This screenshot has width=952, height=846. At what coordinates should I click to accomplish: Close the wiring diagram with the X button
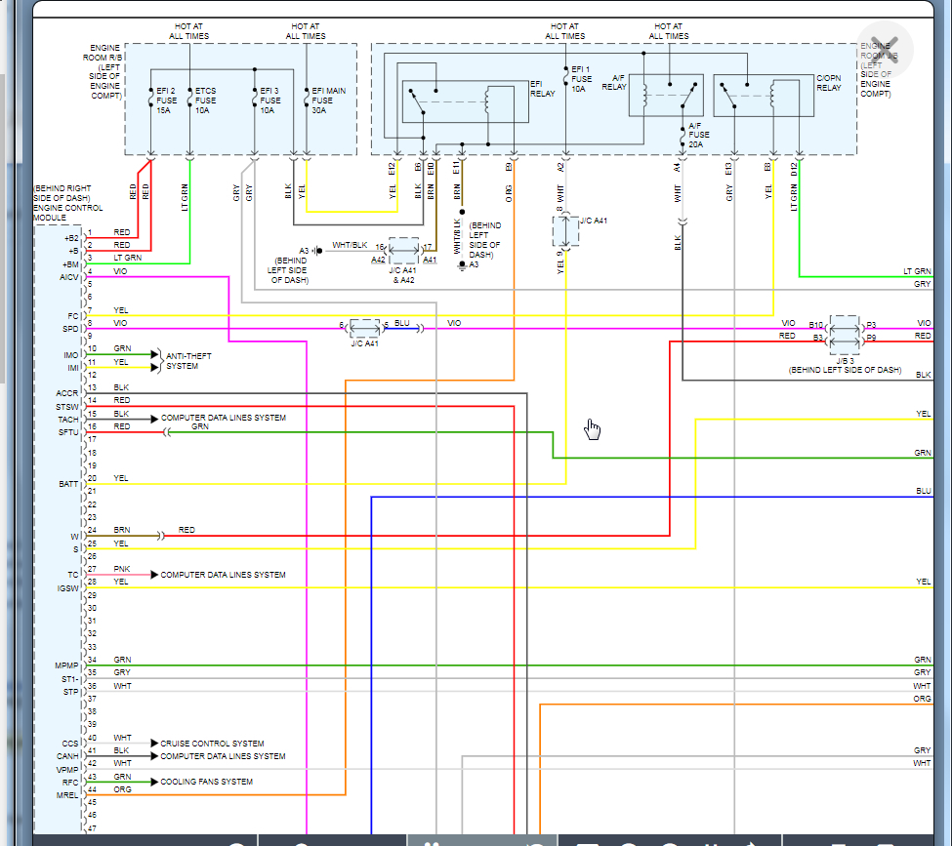point(884,49)
